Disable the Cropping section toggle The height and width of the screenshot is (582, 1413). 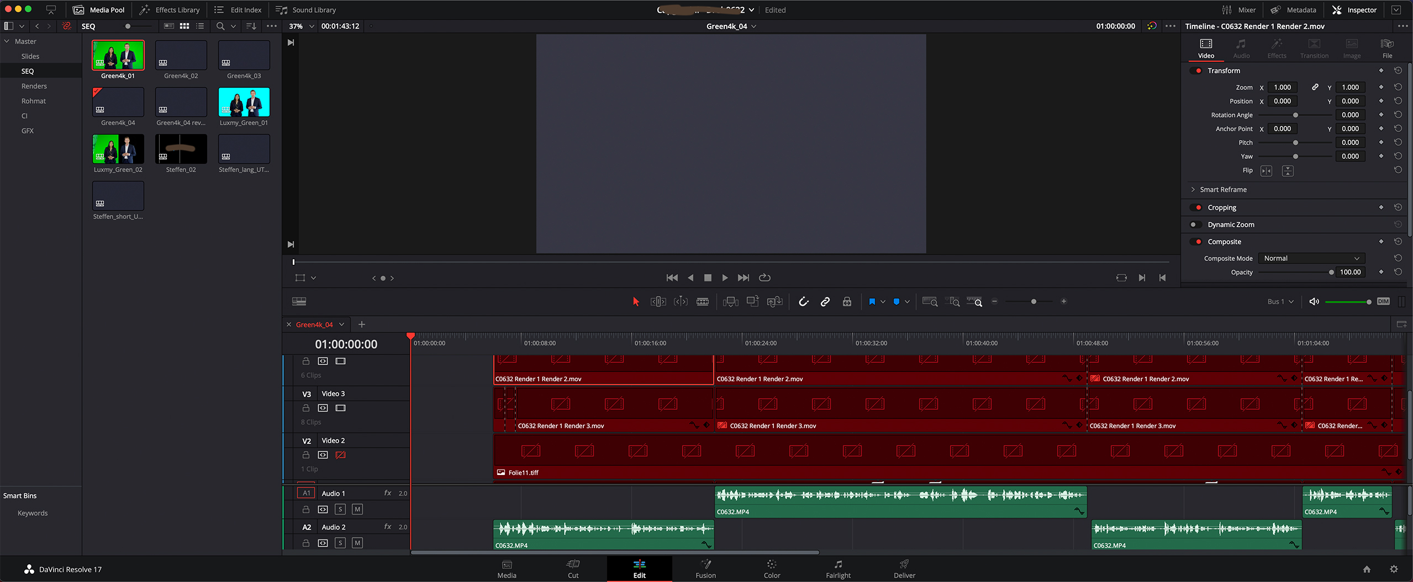click(x=1197, y=207)
